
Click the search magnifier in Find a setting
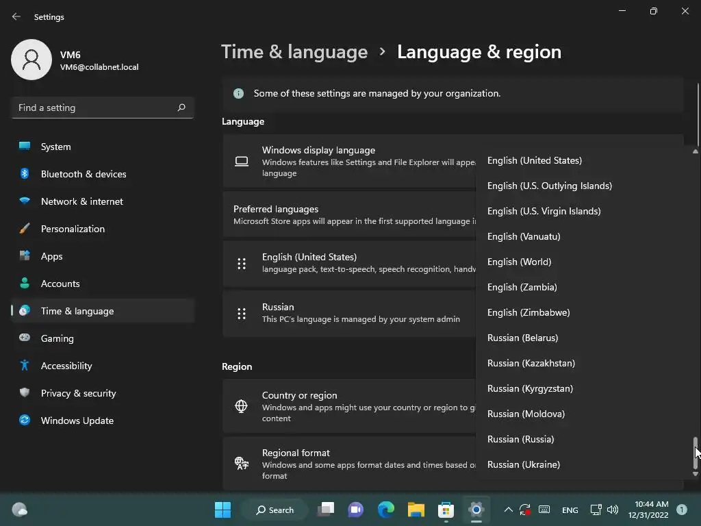click(181, 108)
